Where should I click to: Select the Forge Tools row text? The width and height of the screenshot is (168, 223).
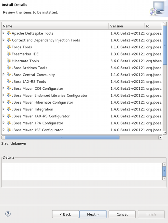22,47
